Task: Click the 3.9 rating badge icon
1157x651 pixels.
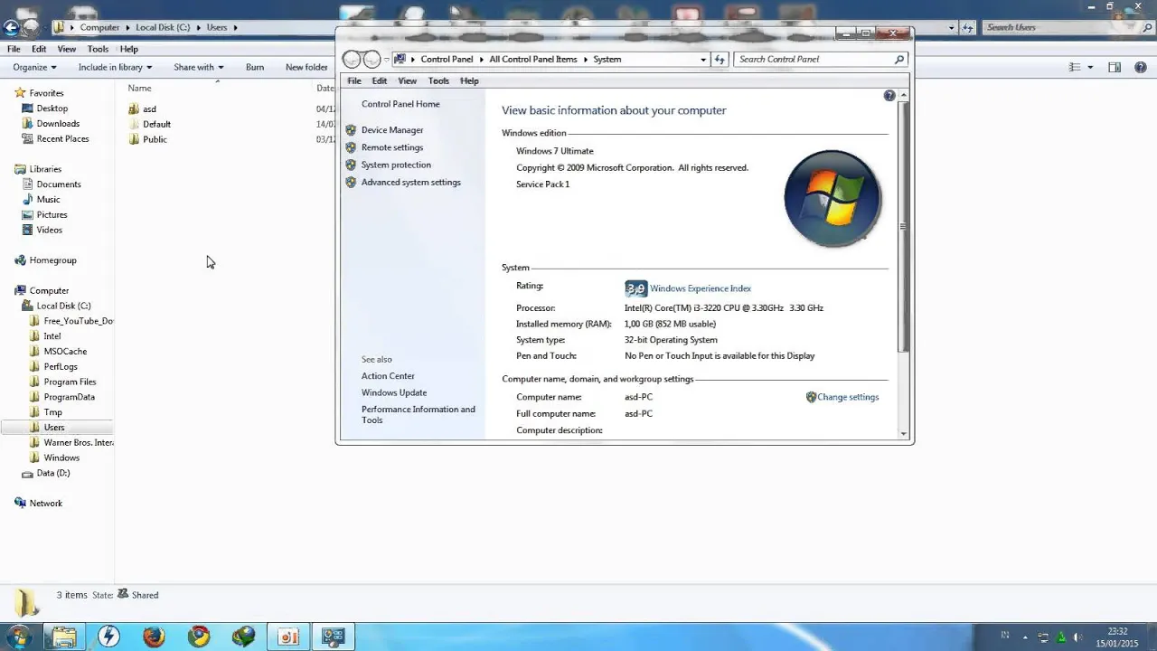Action: click(x=635, y=288)
